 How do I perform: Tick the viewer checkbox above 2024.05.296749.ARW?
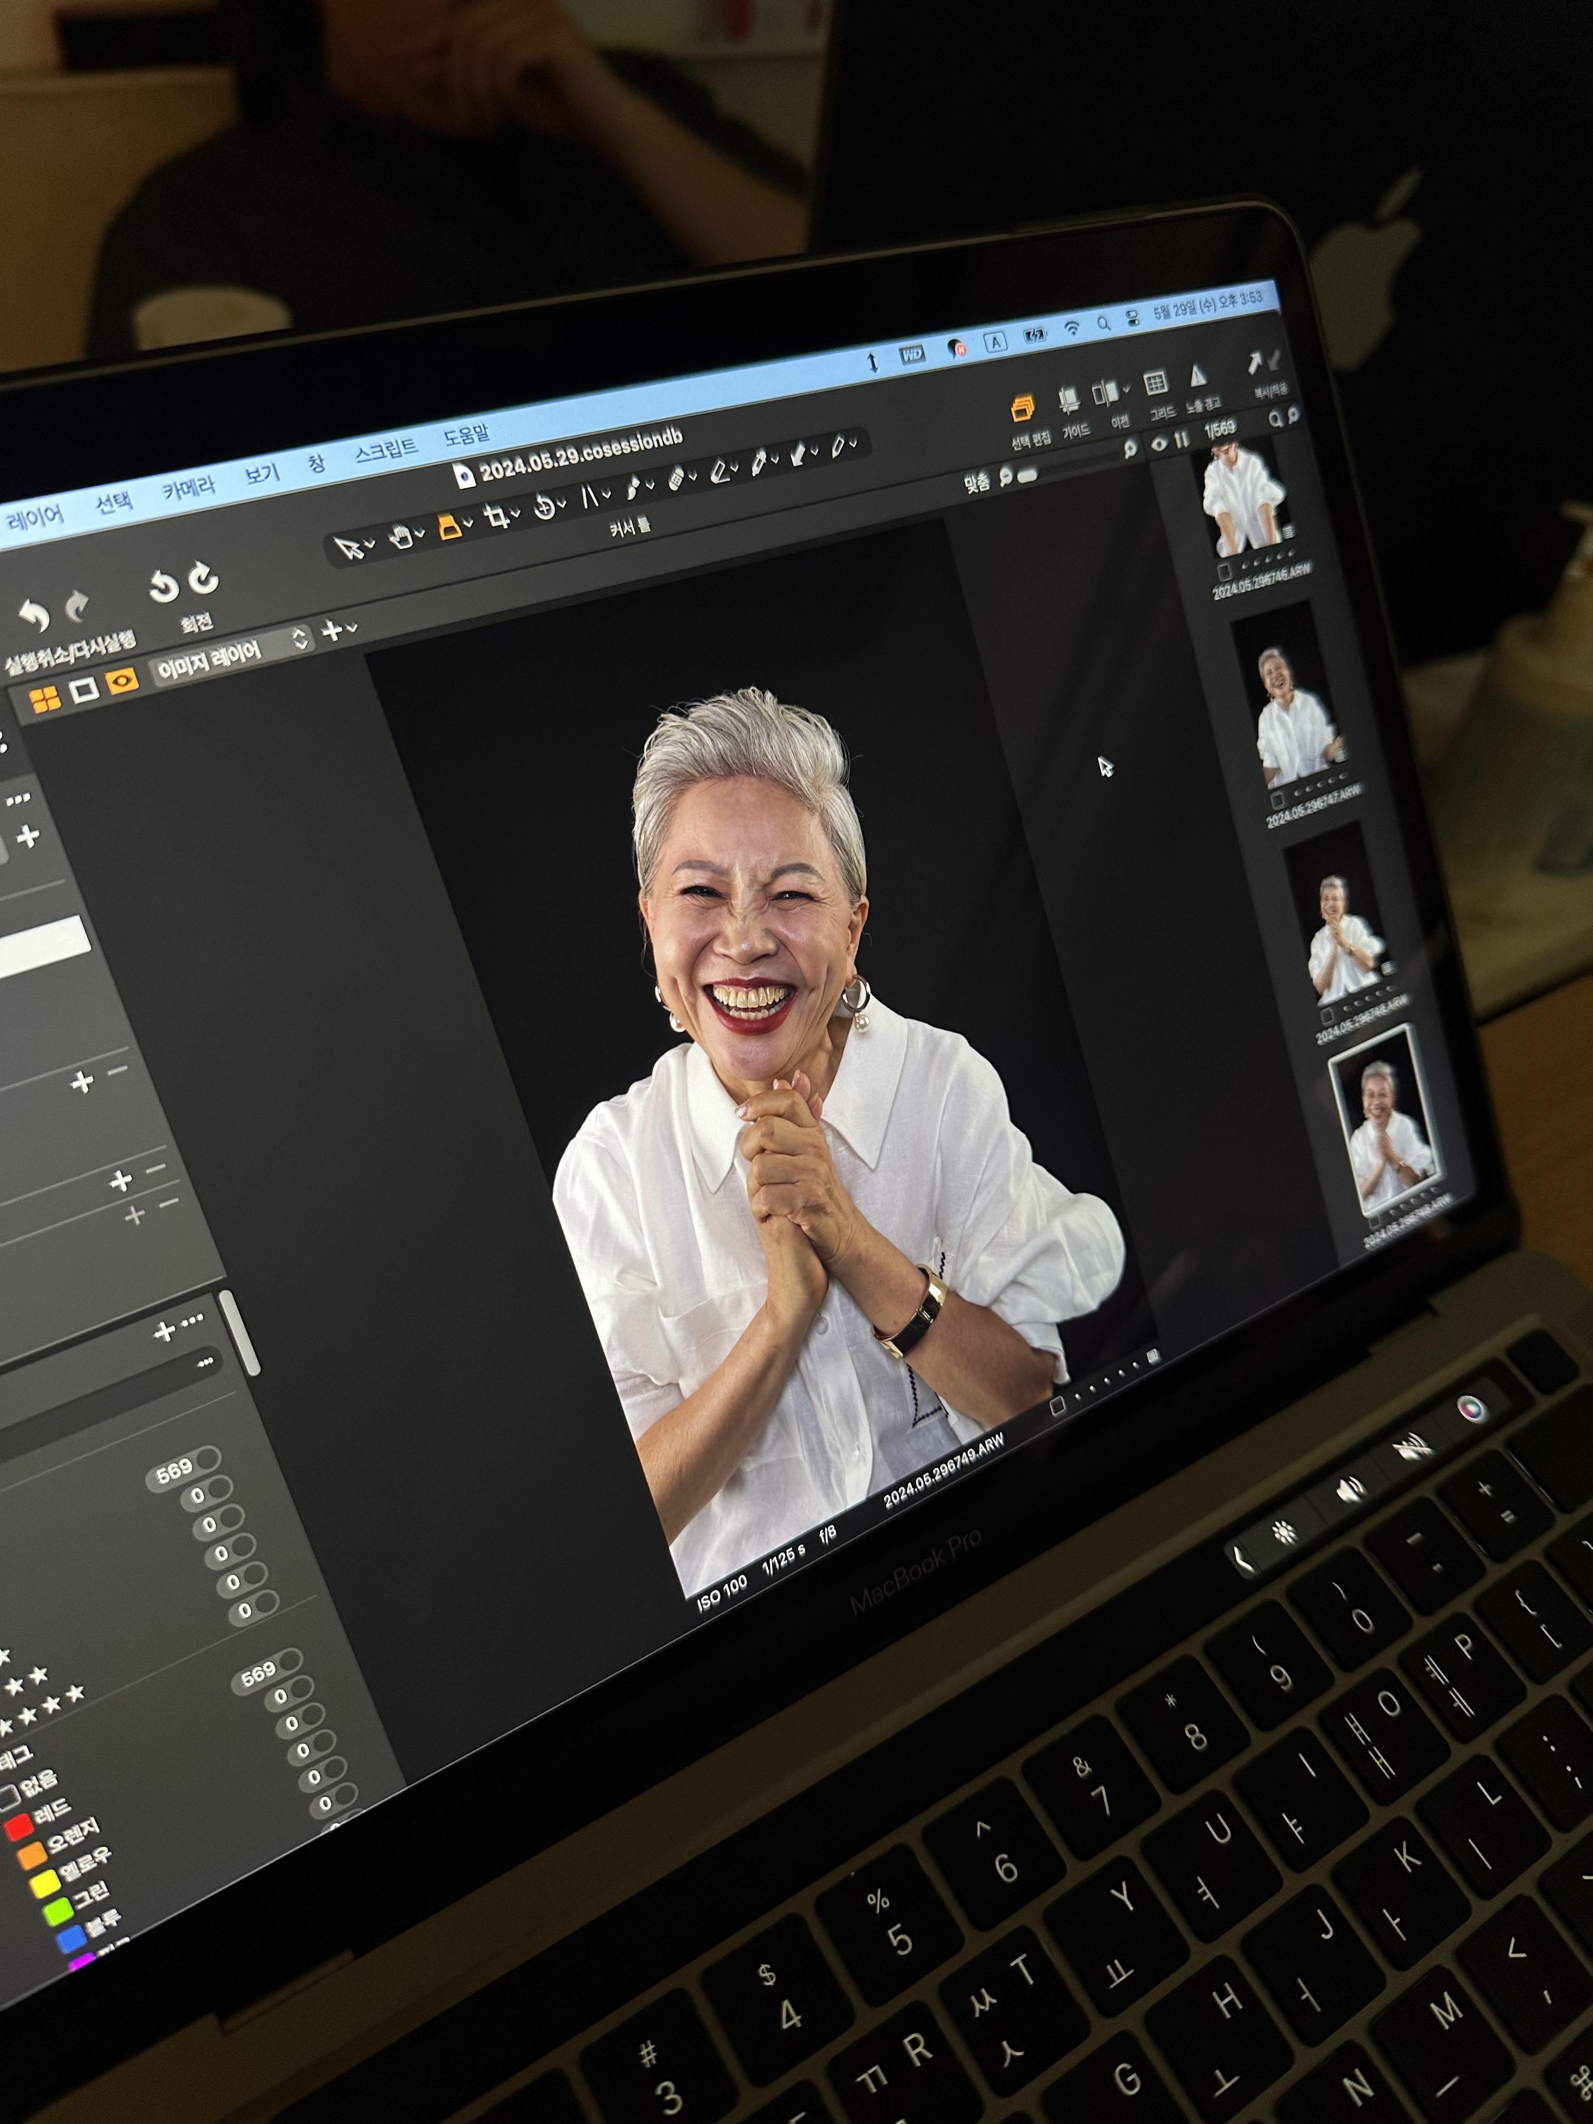pyautogui.click(x=1057, y=1406)
